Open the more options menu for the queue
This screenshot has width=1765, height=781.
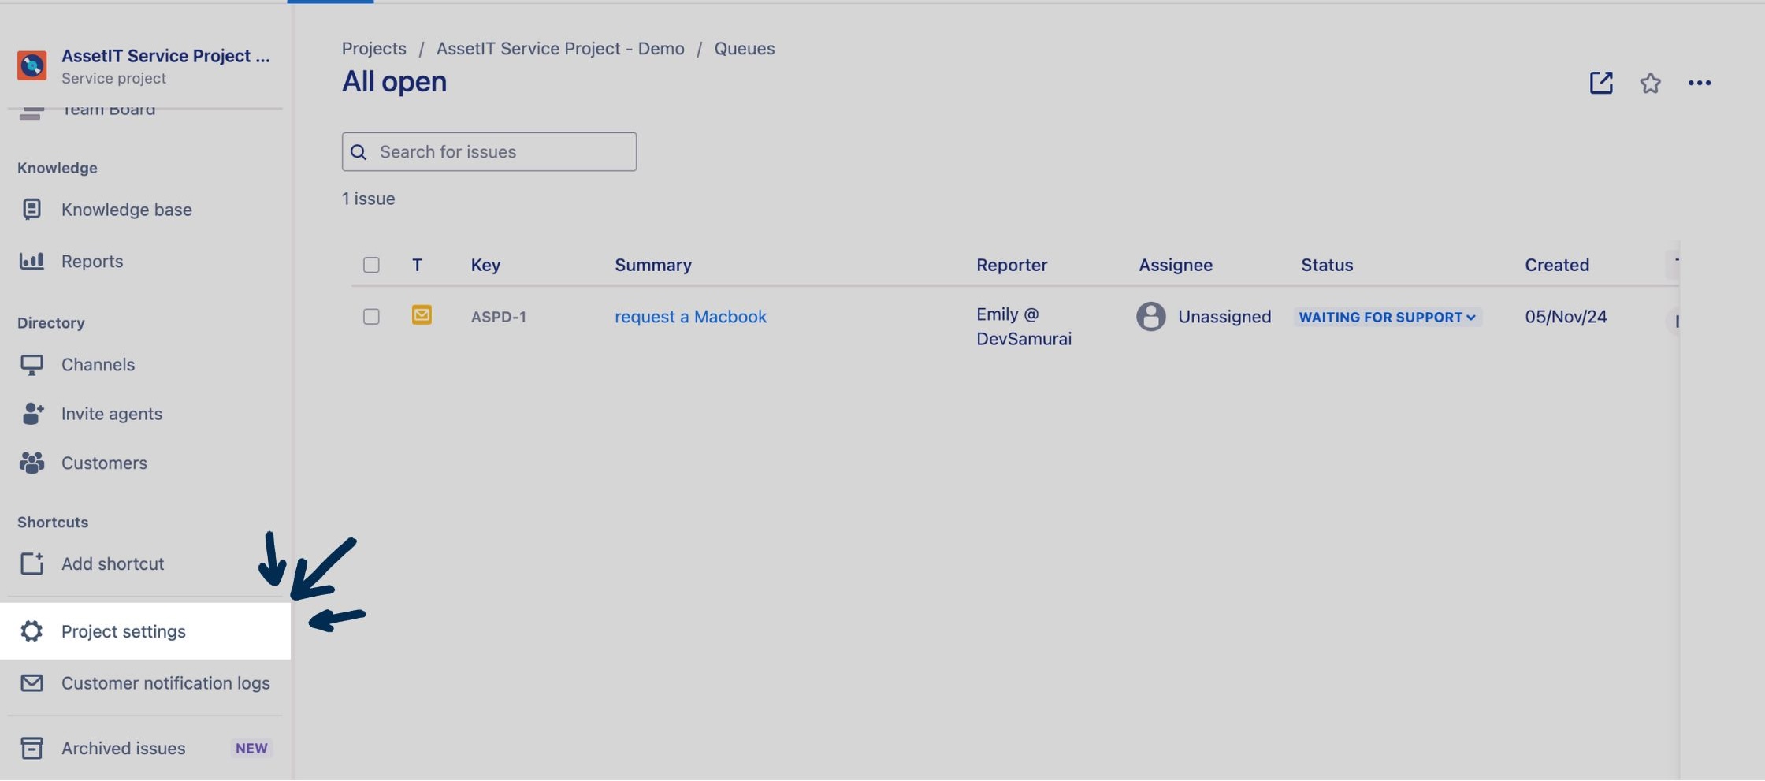pyautogui.click(x=1700, y=83)
